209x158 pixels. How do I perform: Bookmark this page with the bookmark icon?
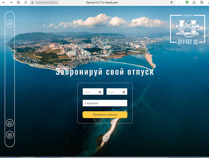click(x=172, y=3)
